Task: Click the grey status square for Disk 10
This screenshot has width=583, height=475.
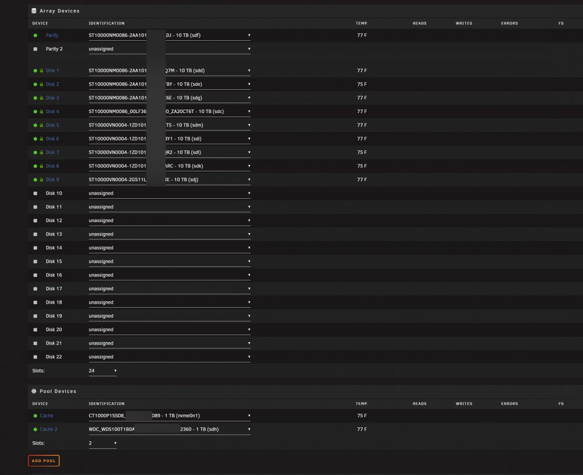Action: (x=36, y=193)
